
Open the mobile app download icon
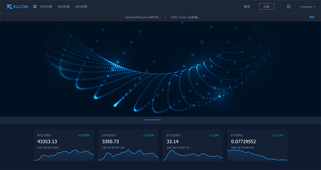pyautogui.click(x=288, y=7)
